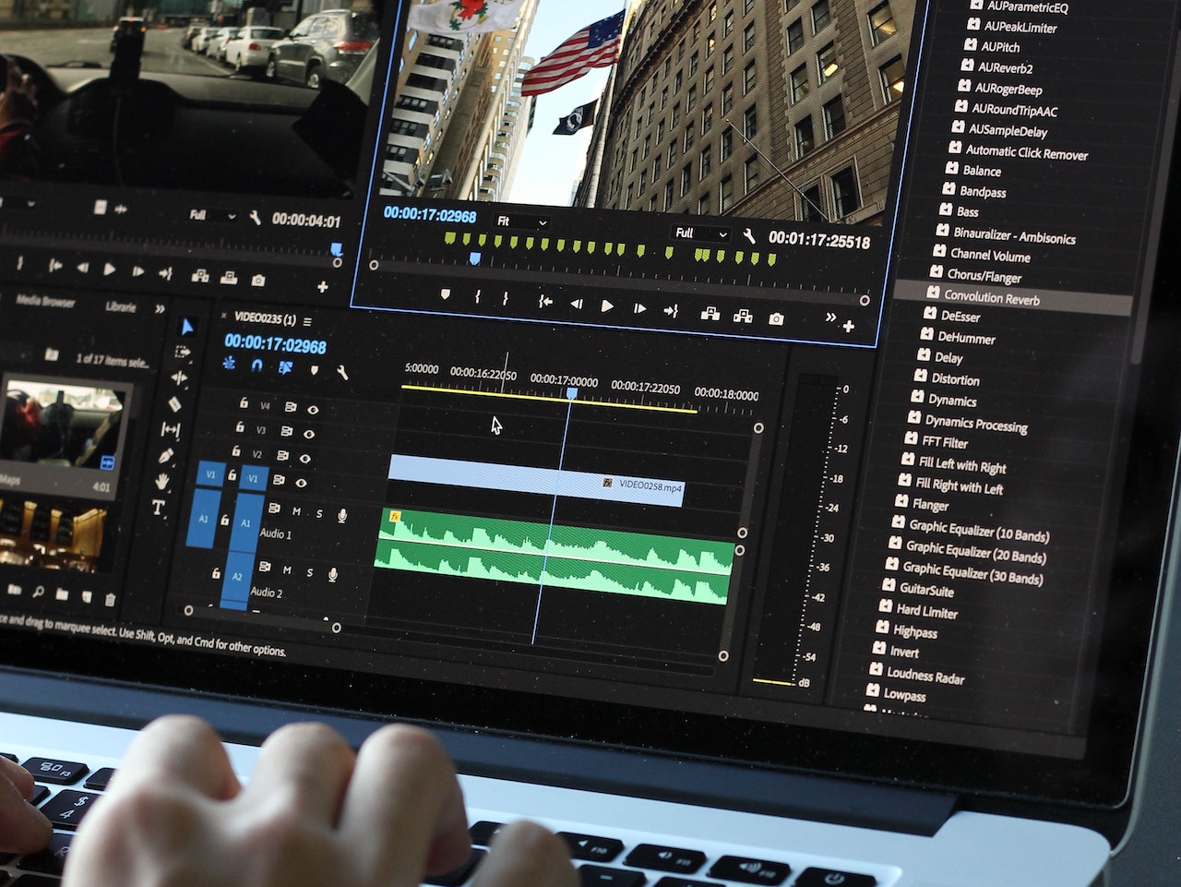Image resolution: width=1181 pixels, height=887 pixels.
Task: Mute the Audio 2 track
Action: [x=287, y=570]
